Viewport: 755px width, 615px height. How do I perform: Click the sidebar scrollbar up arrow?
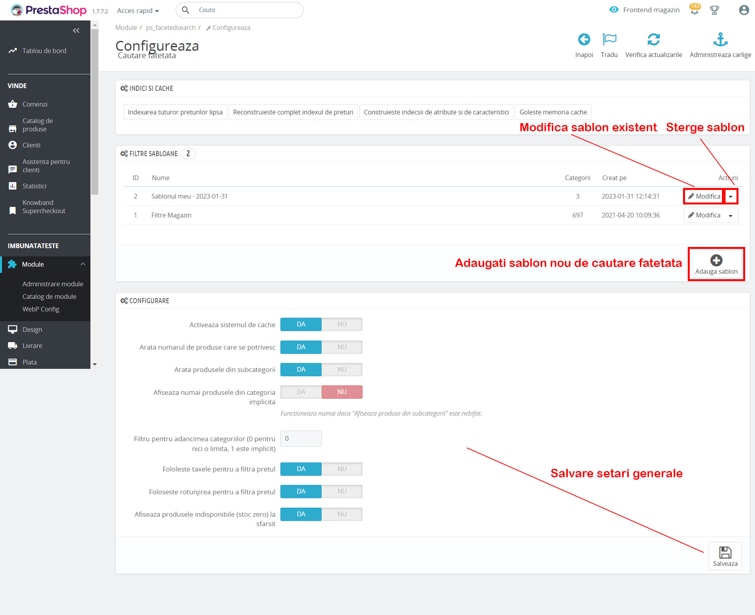point(94,25)
